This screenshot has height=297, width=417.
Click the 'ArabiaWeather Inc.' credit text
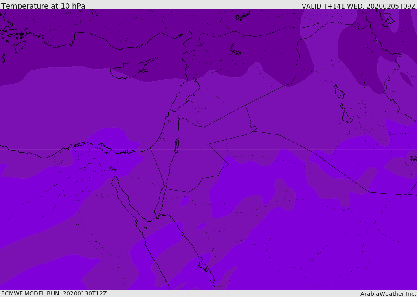coord(388,294)
